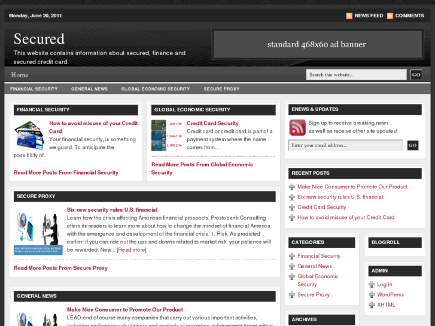Click the ENEWS & UPDATES header
Screen dimensions: 435x326
click(355, 109)
